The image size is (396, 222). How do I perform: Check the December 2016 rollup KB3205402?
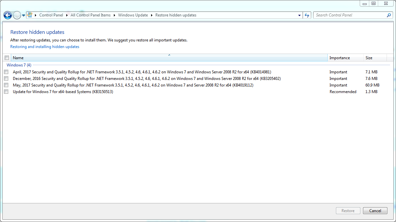(6, 79)
